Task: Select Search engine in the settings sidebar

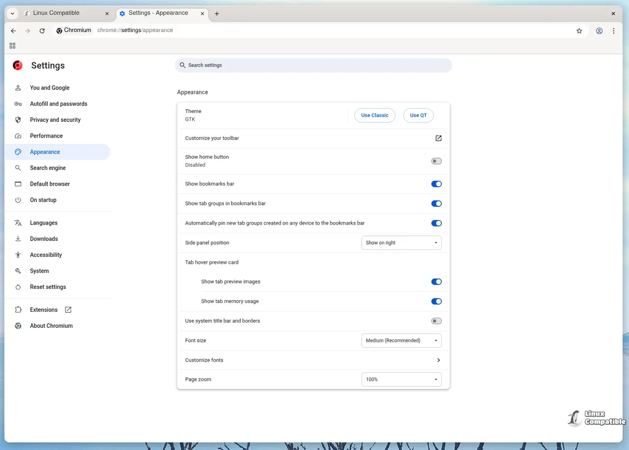Action: pos(48,168)
